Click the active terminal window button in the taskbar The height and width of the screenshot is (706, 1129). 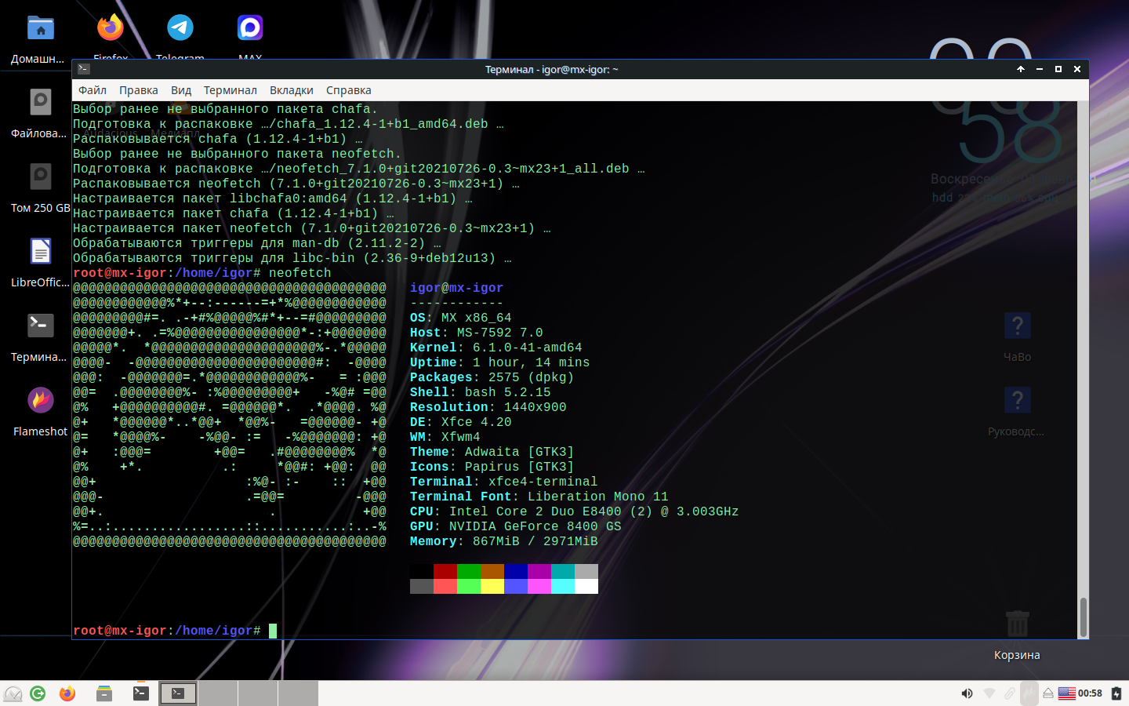[x=178, y=693]
